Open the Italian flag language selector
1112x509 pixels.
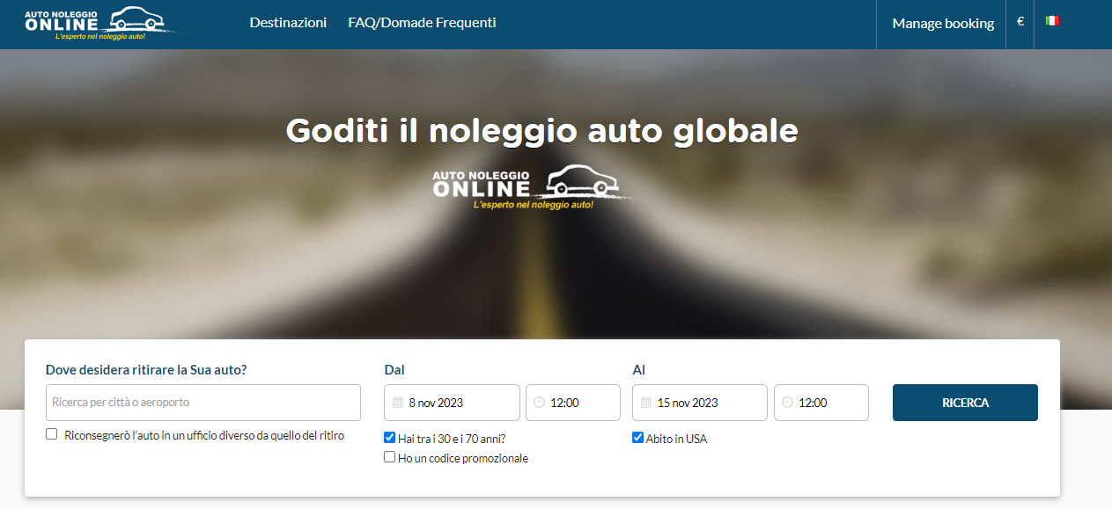pyautogui.click(x=1052, y=21)
